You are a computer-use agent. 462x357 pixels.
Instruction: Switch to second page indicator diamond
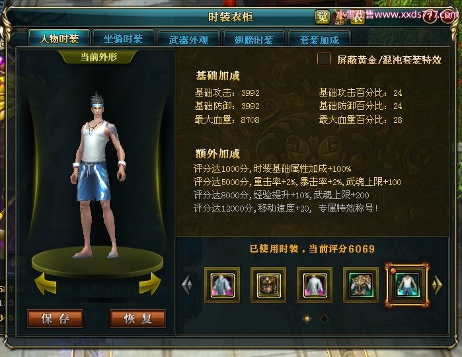[x=324, y=319]
